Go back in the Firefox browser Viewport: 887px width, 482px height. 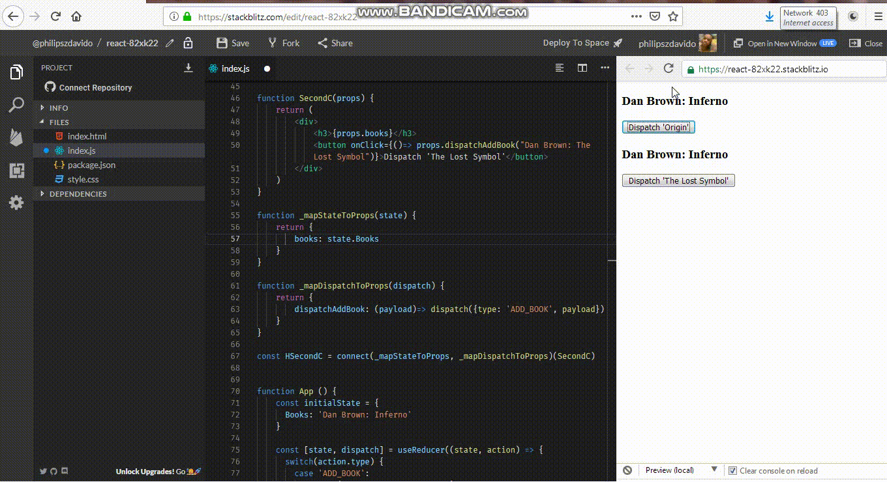pyautogui.click(x=13, y=16)
